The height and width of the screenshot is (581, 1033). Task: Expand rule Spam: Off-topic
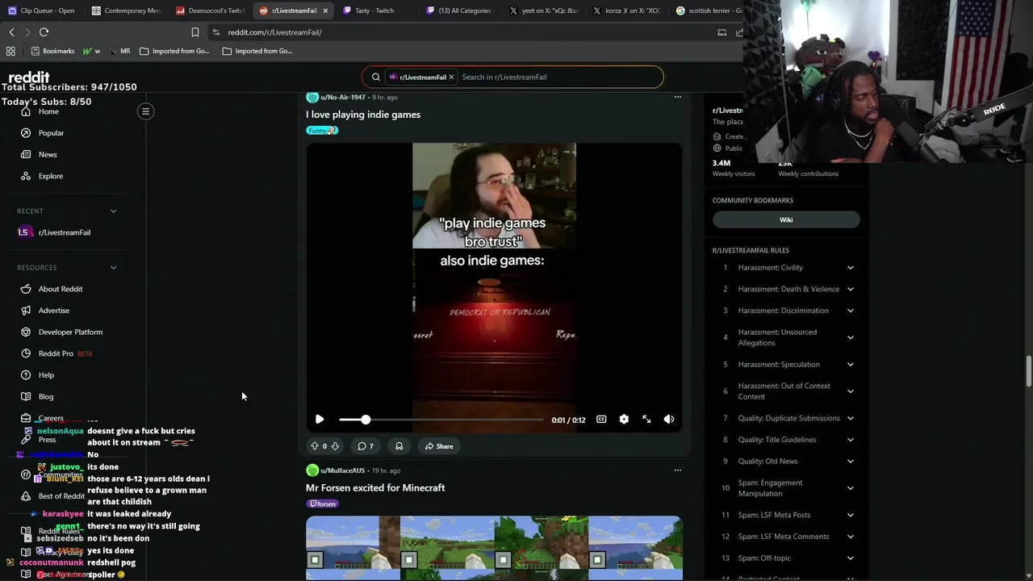point(788,558)
